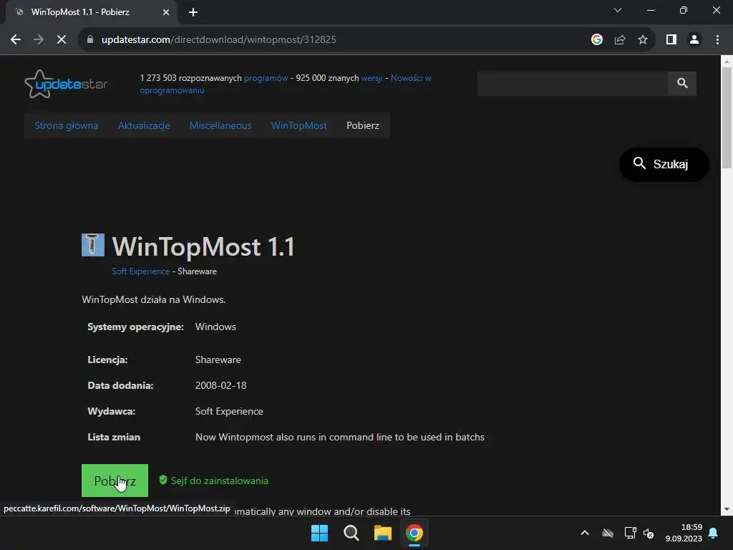Click the magnifier button next to search field
This screenshot has height=550, width=733.
tap(682, 83)
